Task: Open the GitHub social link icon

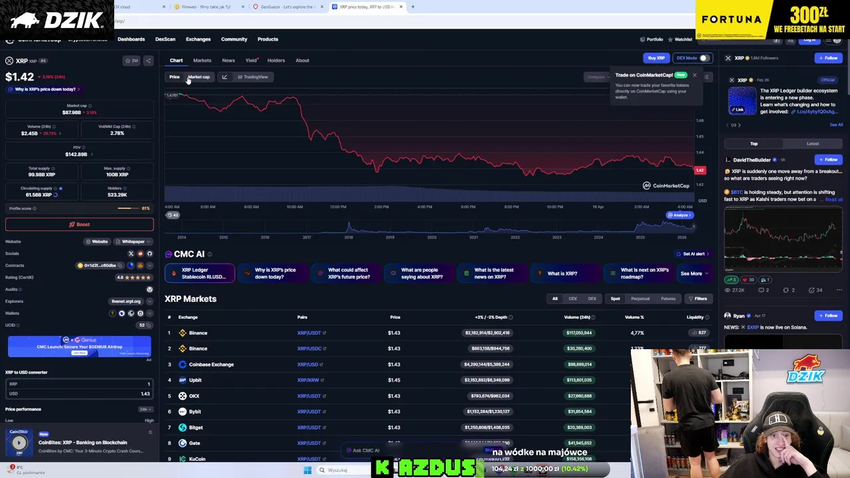Action: pyautogui.click(x=149, y=254)
